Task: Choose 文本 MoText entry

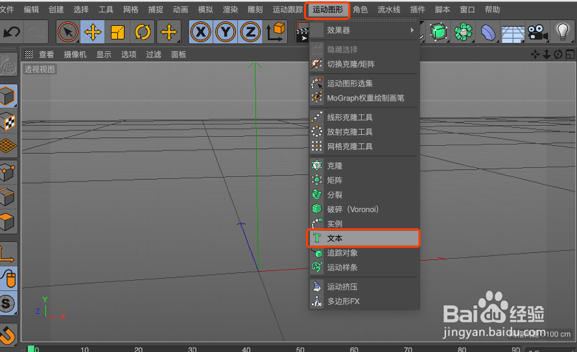Action: click(364, 239)
